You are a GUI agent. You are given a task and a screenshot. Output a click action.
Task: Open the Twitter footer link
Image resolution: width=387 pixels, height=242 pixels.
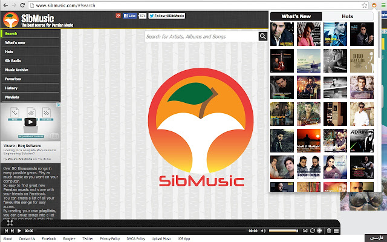tap(88, 238)
